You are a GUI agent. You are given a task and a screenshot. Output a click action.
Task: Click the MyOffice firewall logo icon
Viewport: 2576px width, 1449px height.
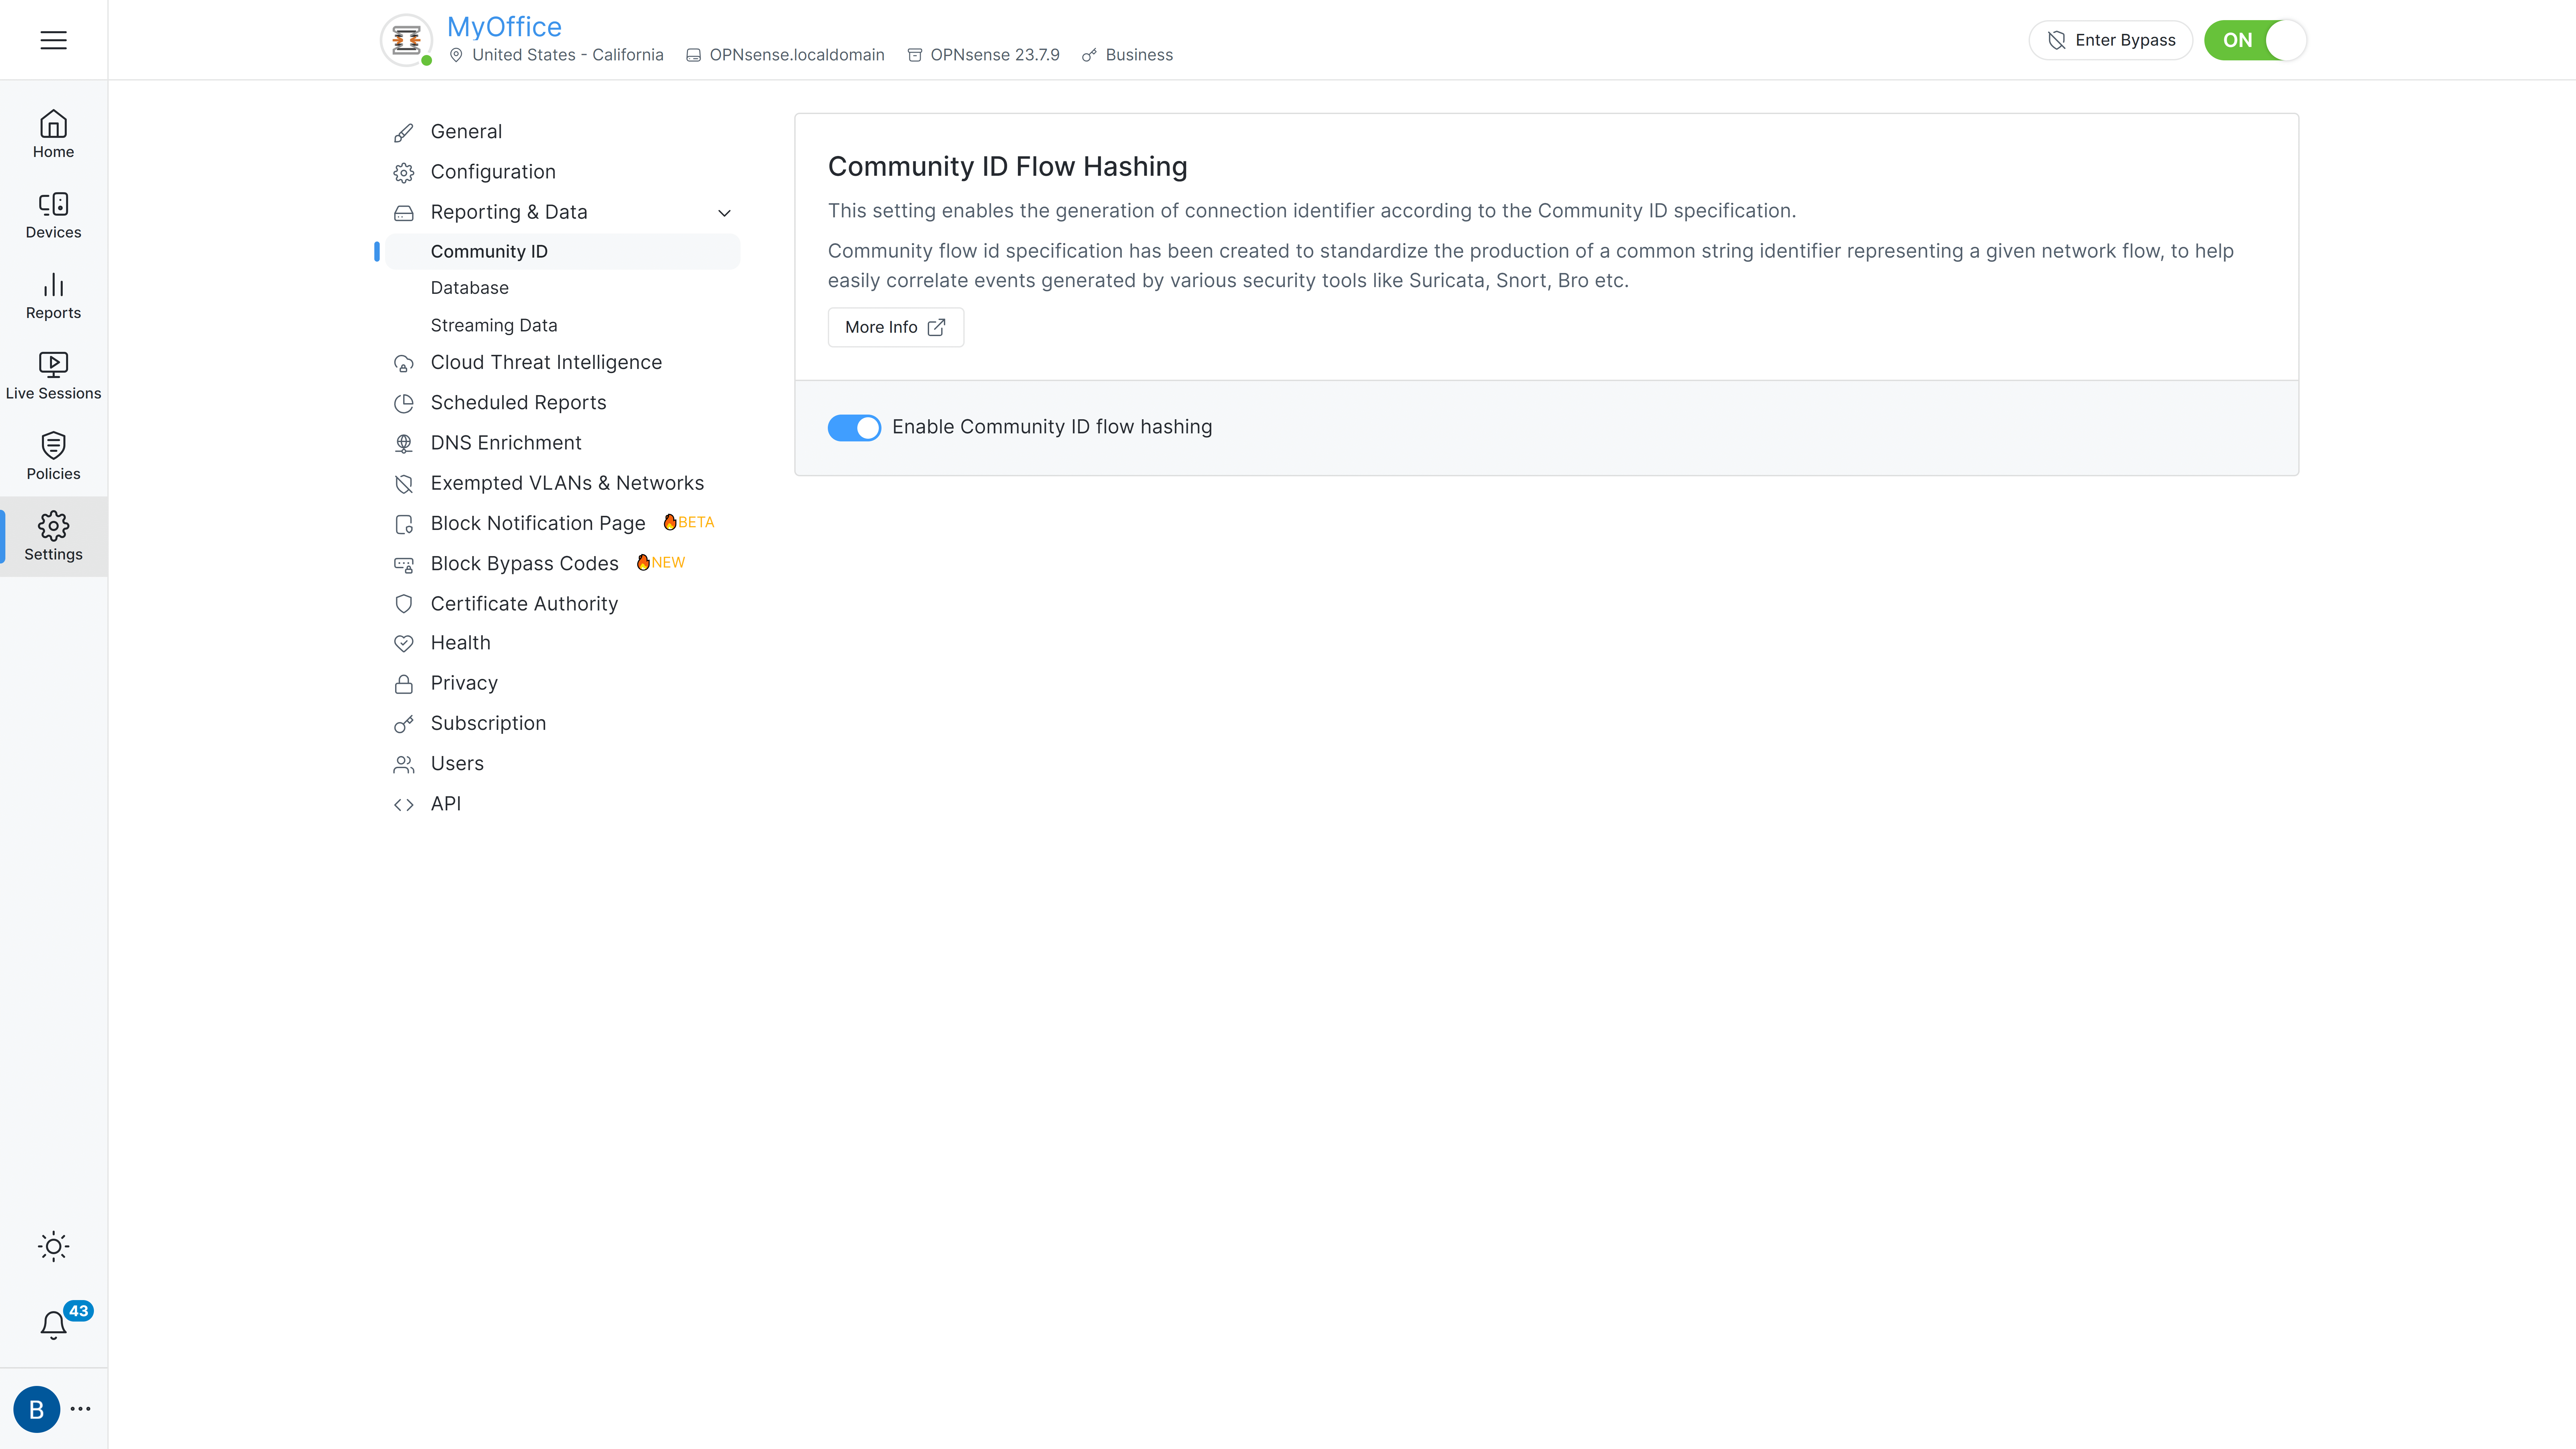(406, 40)
